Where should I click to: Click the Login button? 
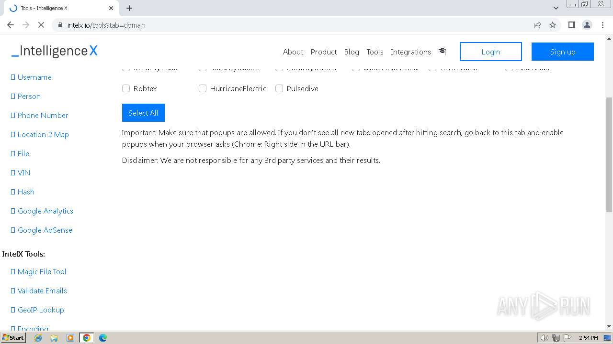pyautogui.click(x=491, y=52)
